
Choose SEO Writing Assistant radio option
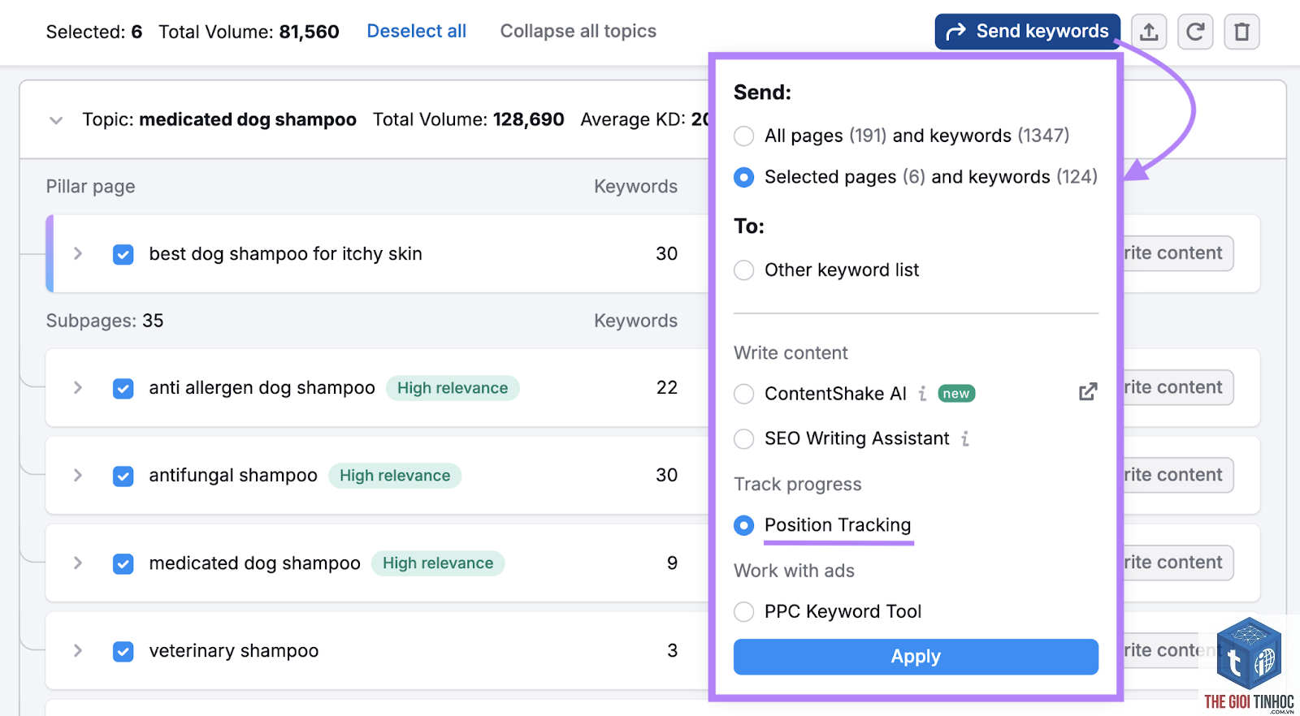coord(743,439)
